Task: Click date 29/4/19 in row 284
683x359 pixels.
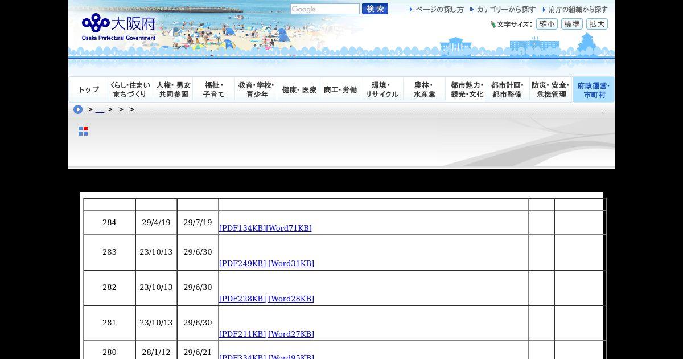Action: click(156, 223)
